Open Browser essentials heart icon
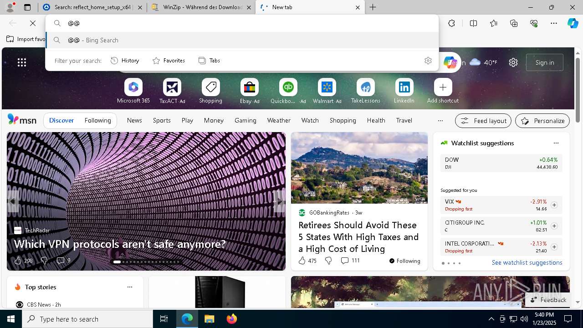Image resolution: width=583 pixels, height=328 pixels. [x=534, y=23]
